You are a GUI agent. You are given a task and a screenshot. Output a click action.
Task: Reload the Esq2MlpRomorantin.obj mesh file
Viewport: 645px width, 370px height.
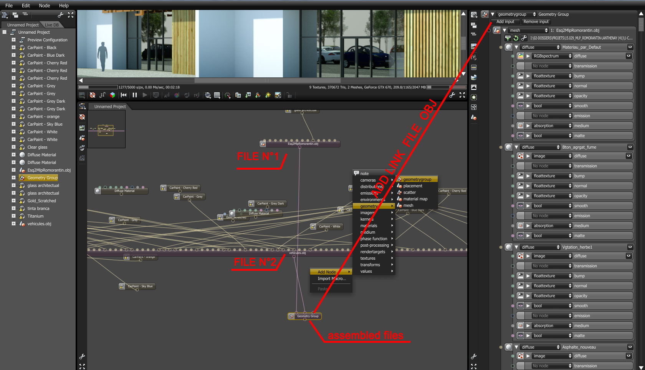pos(516,38)
